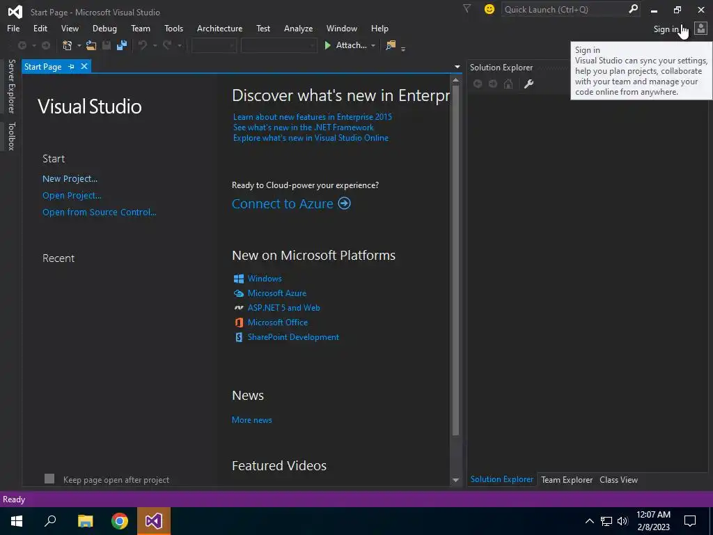Click the Navigate Backward toolbar icon
The width and height of the screenshot is (713, 535).
click(22, 45)
